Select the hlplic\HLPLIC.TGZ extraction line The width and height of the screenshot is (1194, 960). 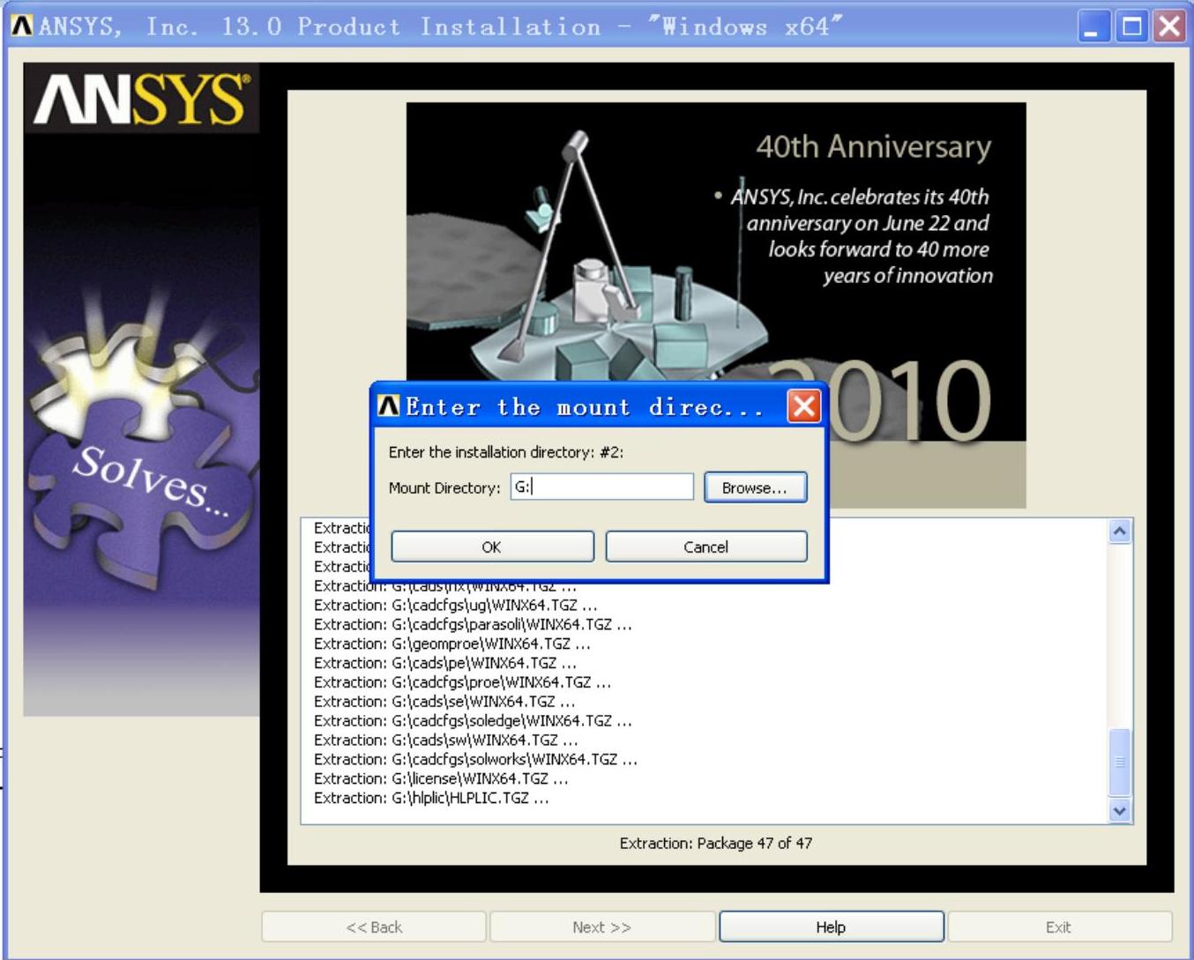tap(431, 798)
